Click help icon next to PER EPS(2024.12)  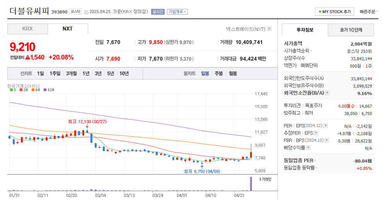pyautogui.click(x=325, y=126)
